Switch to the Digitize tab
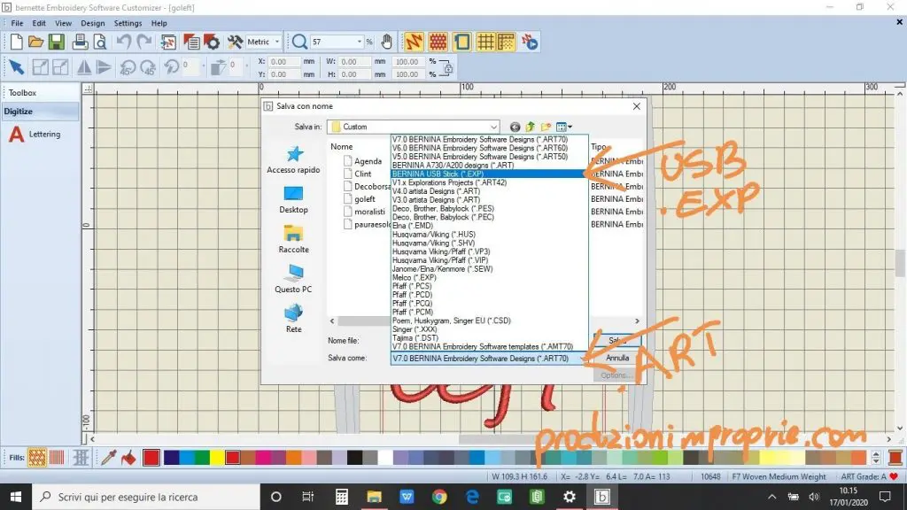The height and width of the screenshot is (510, 907). pos(40,111)
